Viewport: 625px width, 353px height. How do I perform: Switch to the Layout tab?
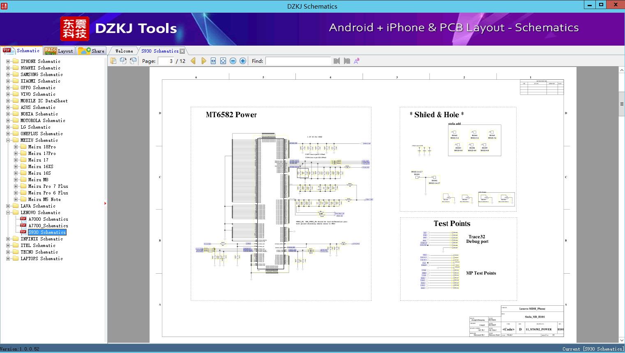[59, 51]
